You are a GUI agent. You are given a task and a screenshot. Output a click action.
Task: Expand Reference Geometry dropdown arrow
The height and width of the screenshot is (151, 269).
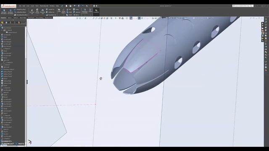(85, 15)
